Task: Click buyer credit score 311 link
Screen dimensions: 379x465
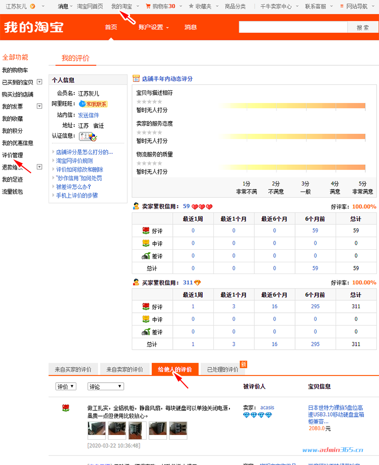Action: click(187, 283)
